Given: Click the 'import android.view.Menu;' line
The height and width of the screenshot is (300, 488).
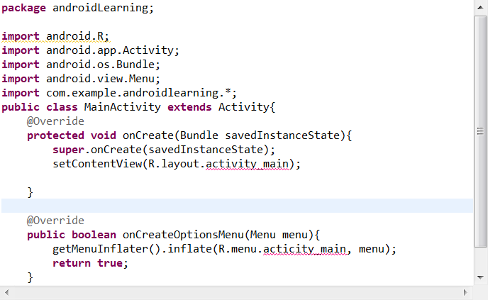Looking at the screenshot, I should (81, 79).
